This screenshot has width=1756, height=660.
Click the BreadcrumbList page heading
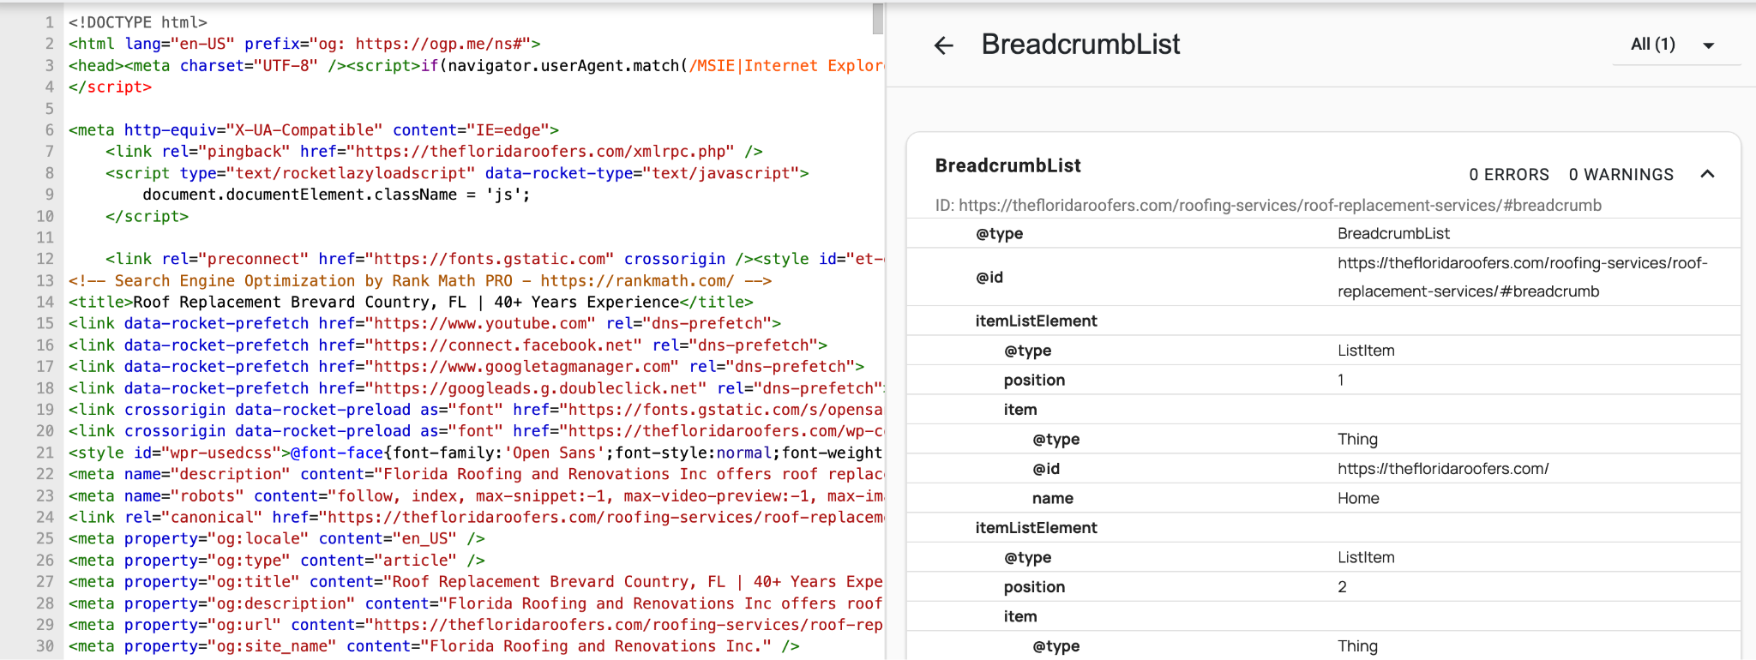[1080, 45]
